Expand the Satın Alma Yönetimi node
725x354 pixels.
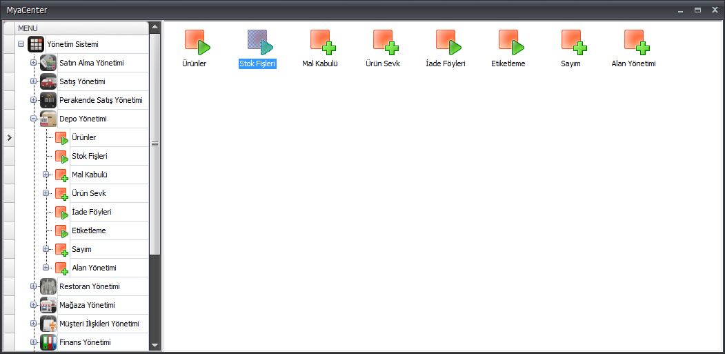pyautogui.click(x=33, y=63)
